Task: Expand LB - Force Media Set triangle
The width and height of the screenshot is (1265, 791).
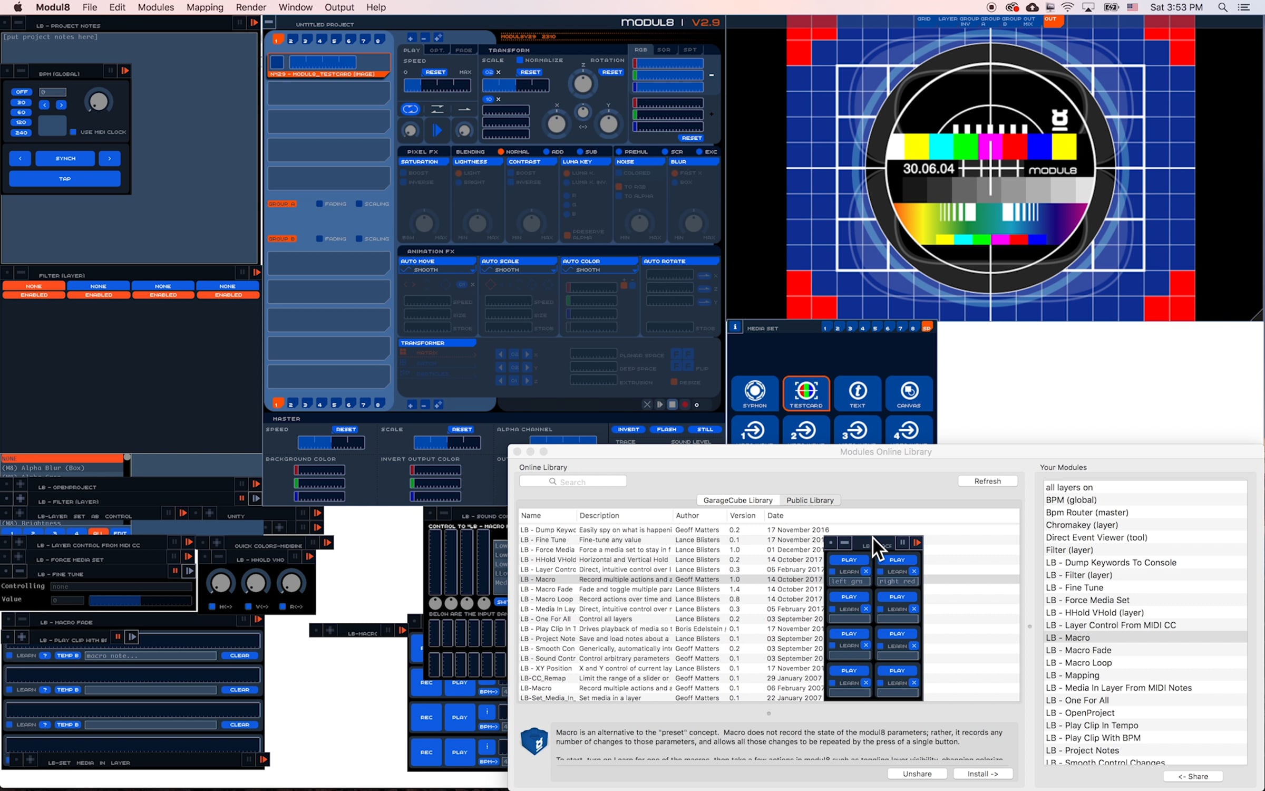Action: click(188, 556)
